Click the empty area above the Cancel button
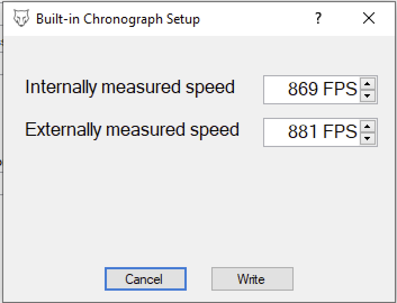 (146, 207)
